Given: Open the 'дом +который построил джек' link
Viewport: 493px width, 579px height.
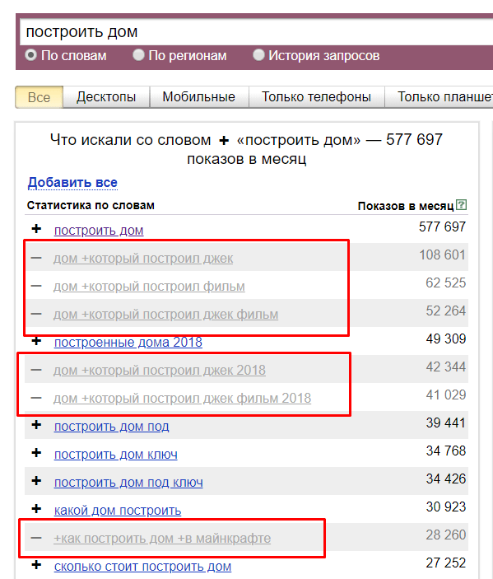Looking at the screenshot, I should click(143, 259).
